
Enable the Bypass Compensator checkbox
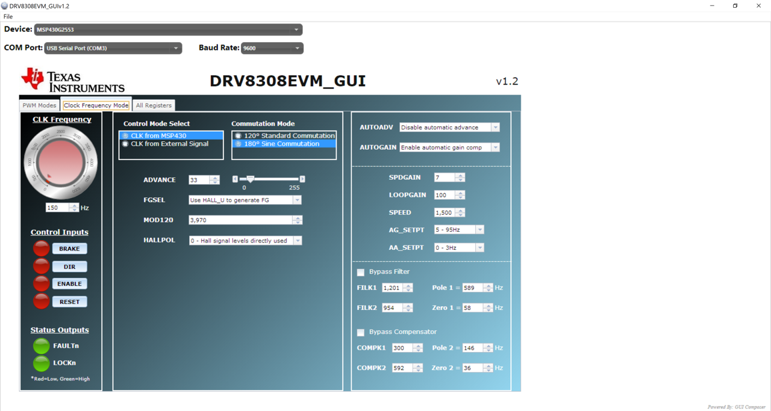click(361, 332)
